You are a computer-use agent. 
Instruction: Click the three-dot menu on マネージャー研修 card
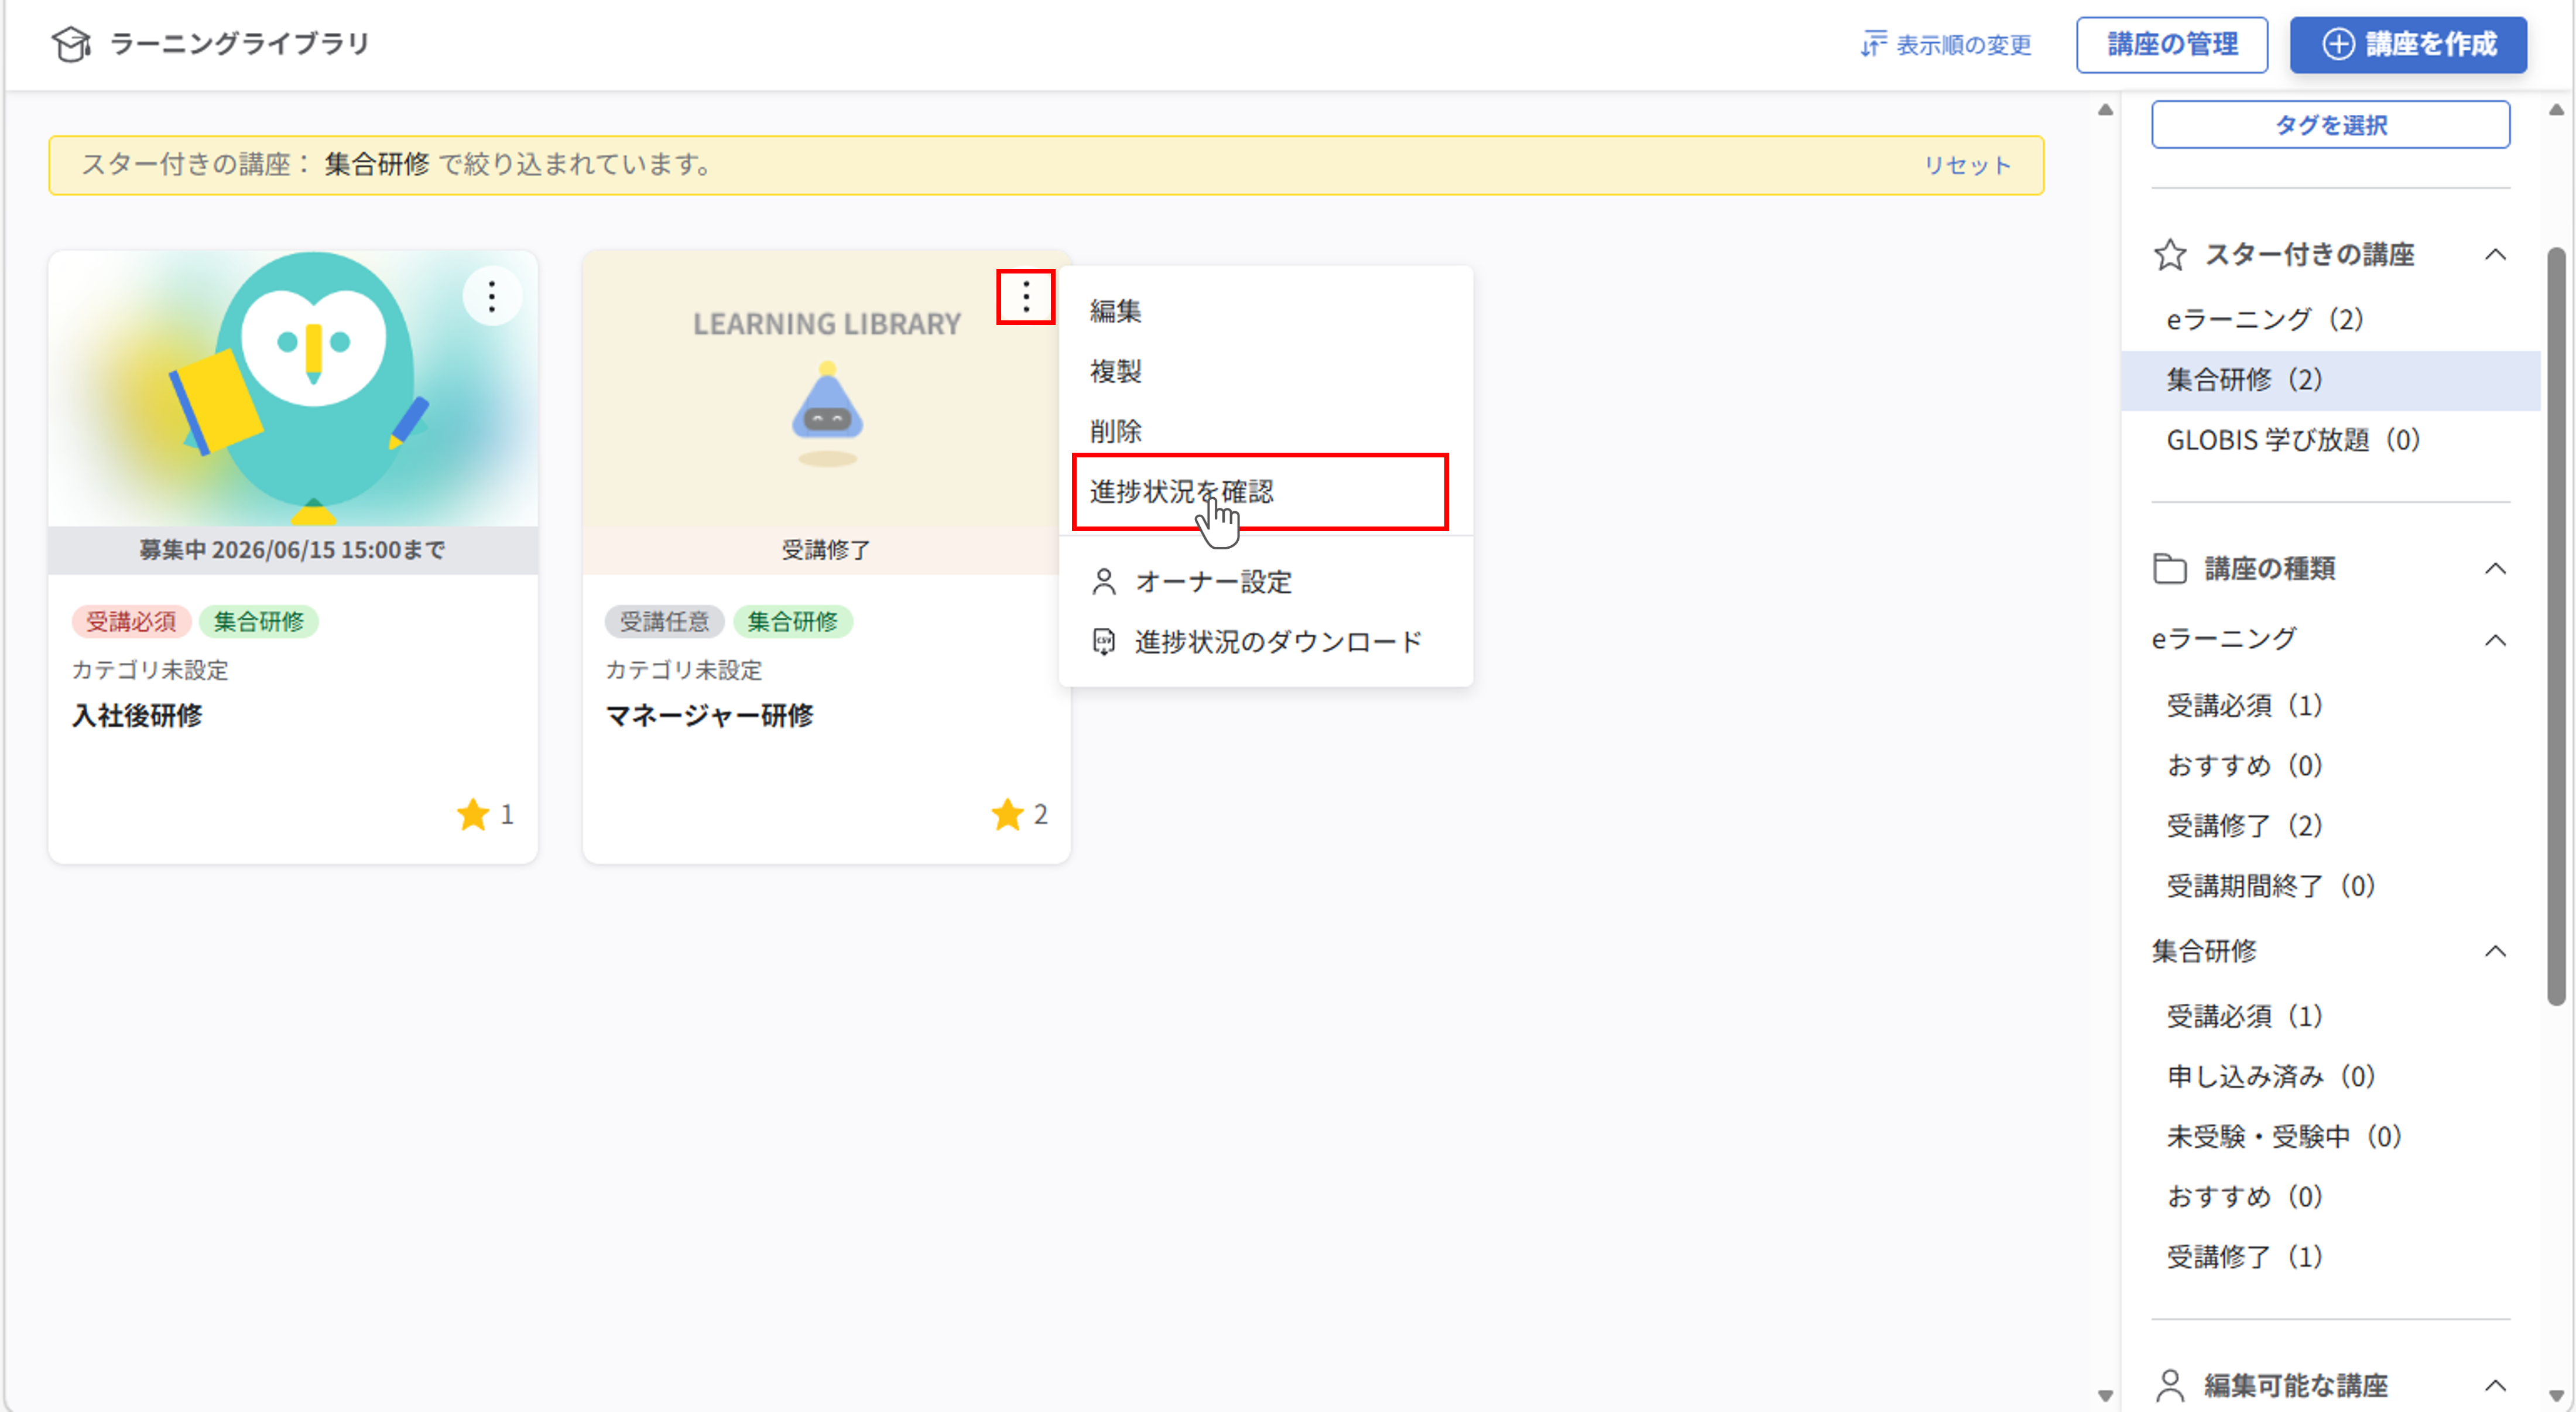(1025, 296)
